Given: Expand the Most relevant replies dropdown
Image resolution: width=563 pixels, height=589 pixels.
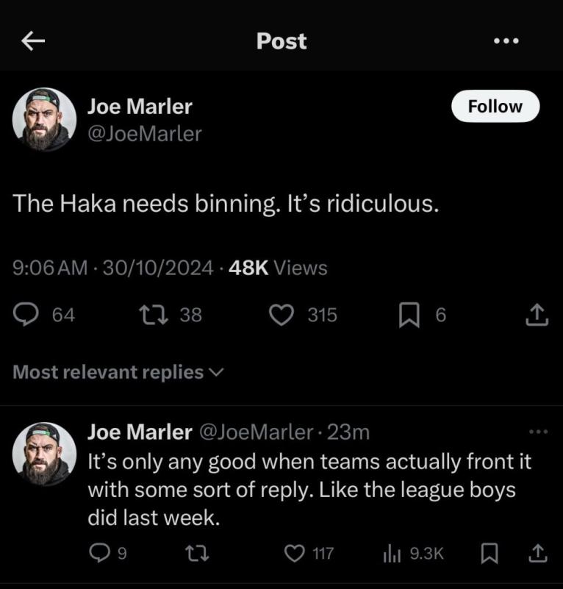Looking at the screenshot, I should [x=115, y=373].
